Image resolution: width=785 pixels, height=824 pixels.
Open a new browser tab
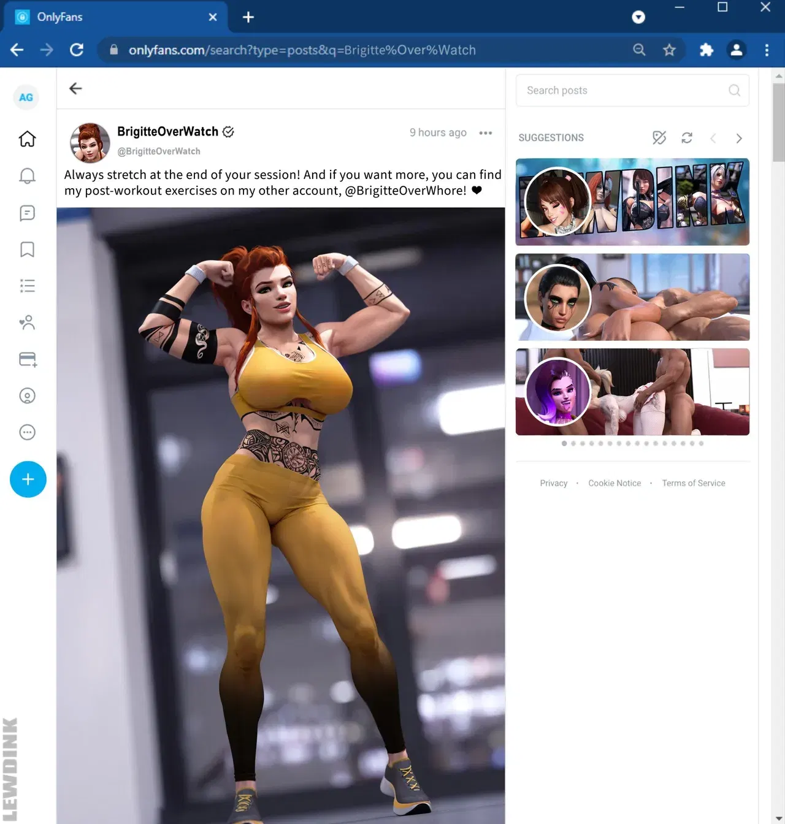pyautogui.click(x=248, y=17)
